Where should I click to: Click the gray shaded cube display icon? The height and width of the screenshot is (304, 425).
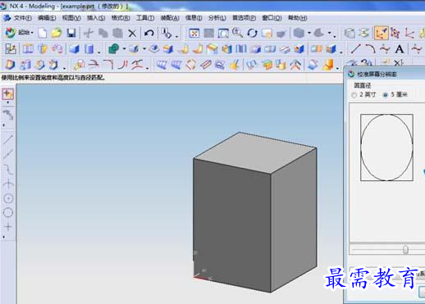(x=299, y=34)
